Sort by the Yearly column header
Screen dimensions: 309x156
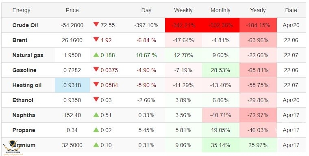[258, 10]
